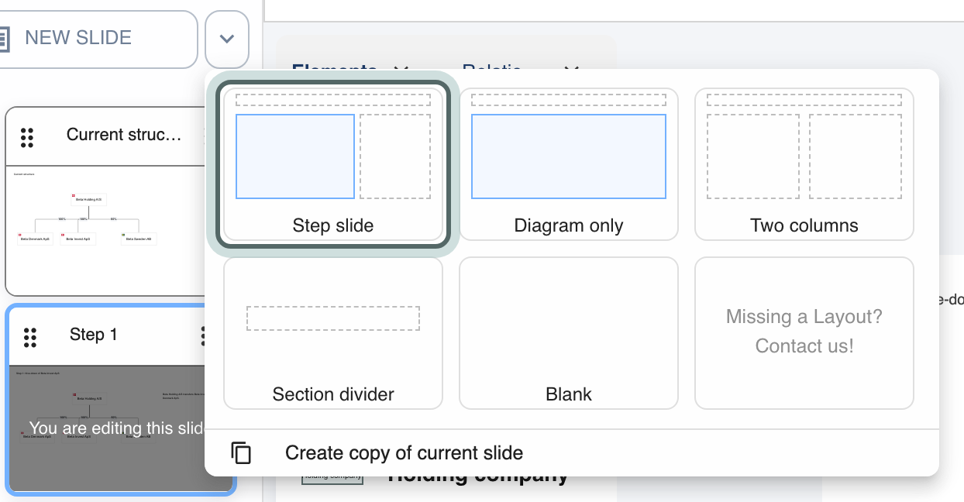Choose the Blank layout
The height and width of the screenshot is (502, 964).
569,333
